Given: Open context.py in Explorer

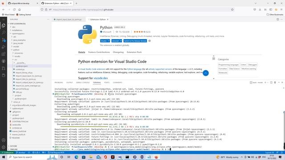Looking at the screenshot, I should point(20,69).
